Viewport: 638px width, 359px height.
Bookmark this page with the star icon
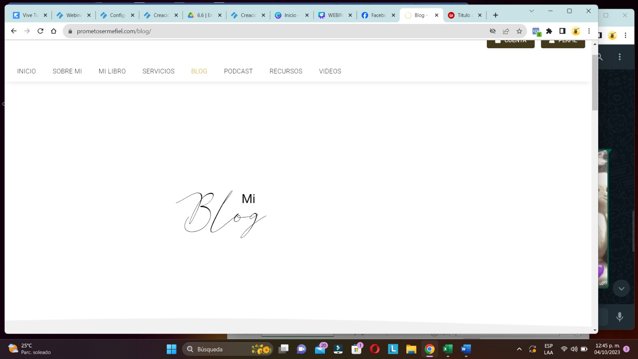pyautogui.click(x=519, y=31)
